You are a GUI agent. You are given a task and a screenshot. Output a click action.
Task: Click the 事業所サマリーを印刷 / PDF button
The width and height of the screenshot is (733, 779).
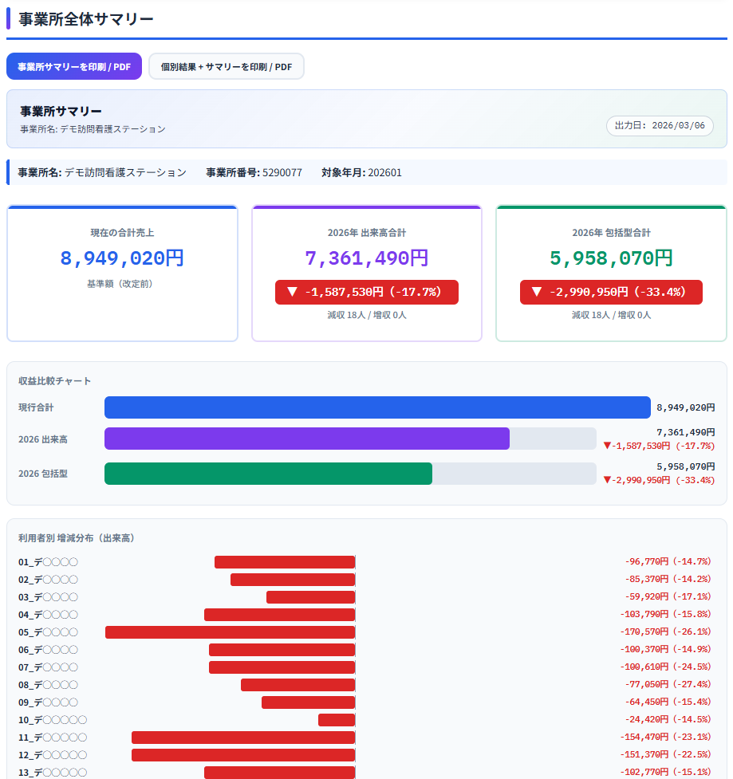(x=74, y=67)
